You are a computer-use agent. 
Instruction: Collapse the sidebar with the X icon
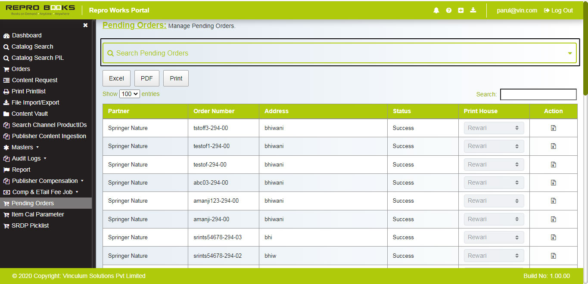click(x=85, y=25)
